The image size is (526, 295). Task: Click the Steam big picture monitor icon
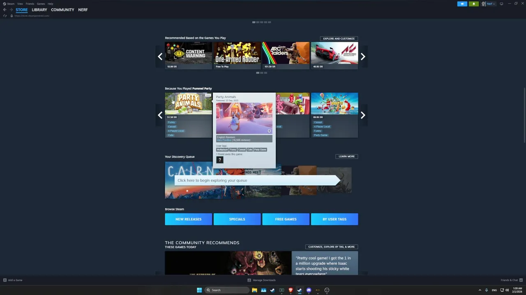501,4
